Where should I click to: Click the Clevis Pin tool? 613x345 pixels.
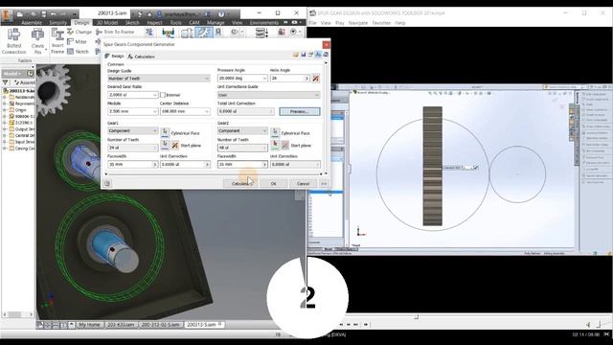coord(37,41)
